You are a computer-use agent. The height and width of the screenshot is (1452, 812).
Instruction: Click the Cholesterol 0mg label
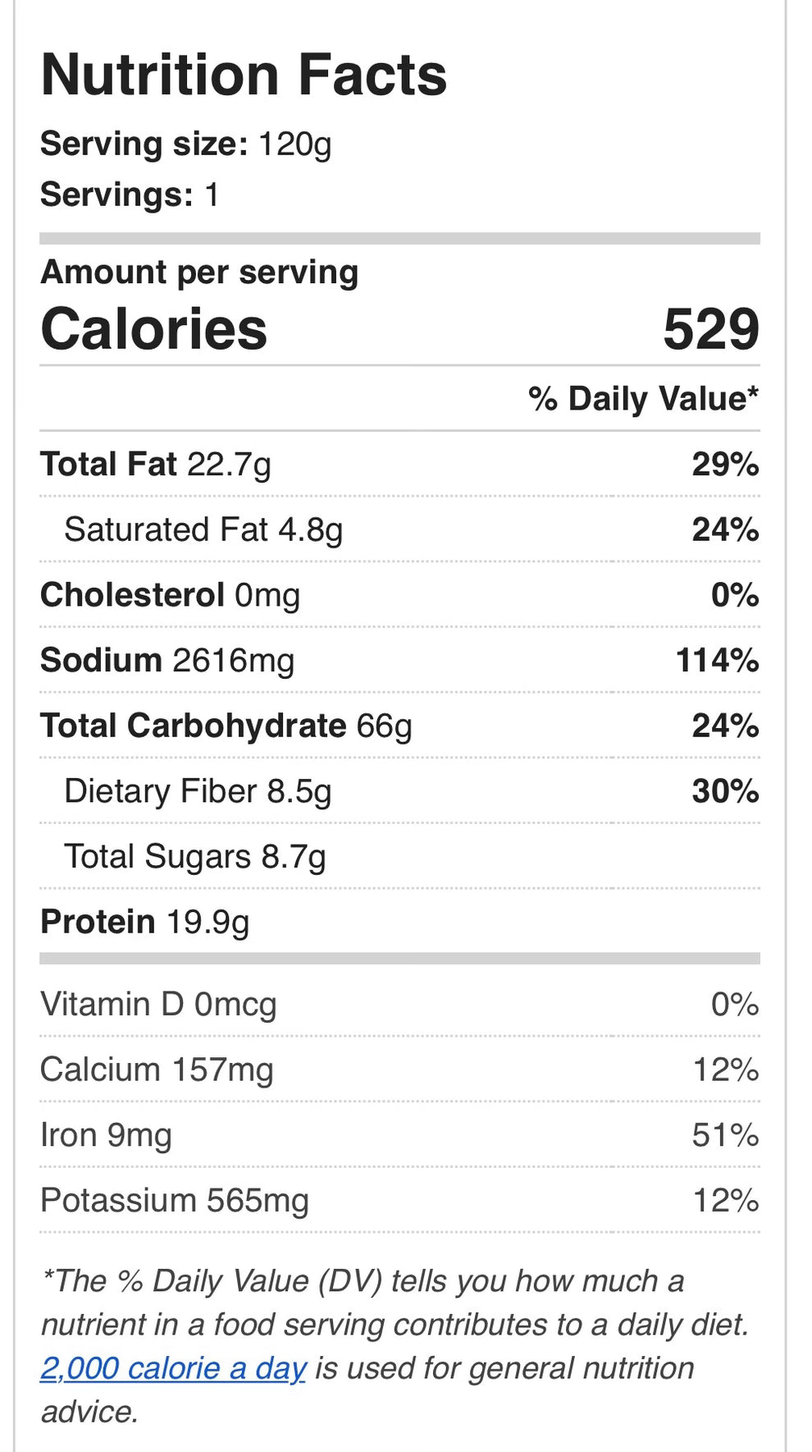pos(170,595)
